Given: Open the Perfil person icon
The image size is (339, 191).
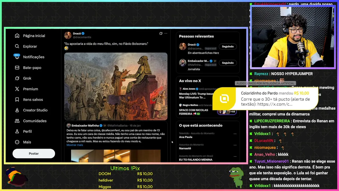Looking at the screenshot, I should (x=17, y=131).
